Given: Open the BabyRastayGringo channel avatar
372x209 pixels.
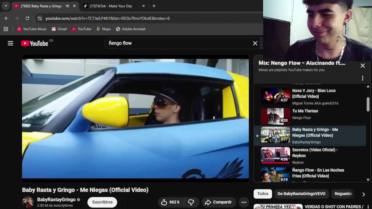Looking at the screenshot, I should 28,202.
